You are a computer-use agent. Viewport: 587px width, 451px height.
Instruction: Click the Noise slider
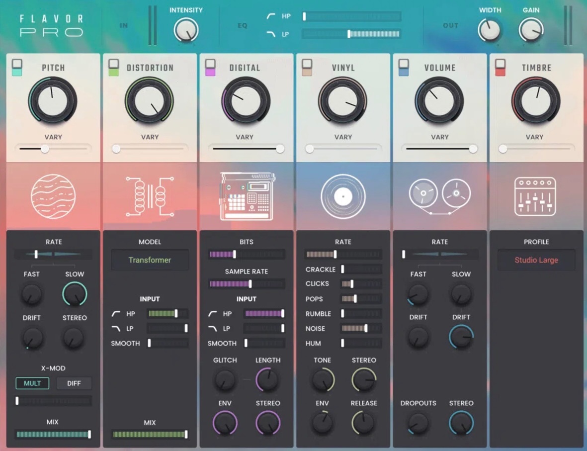[361, 328]
